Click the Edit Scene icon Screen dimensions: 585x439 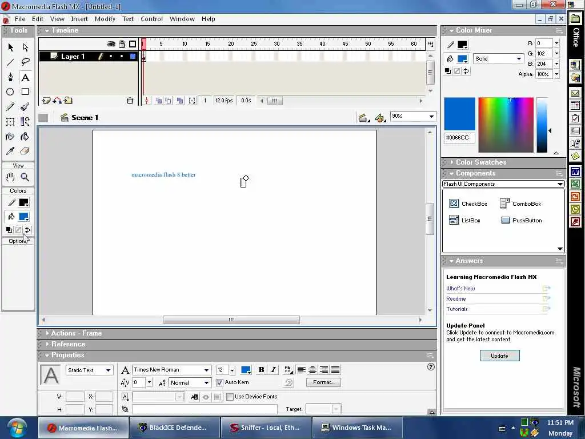point(363,118)
